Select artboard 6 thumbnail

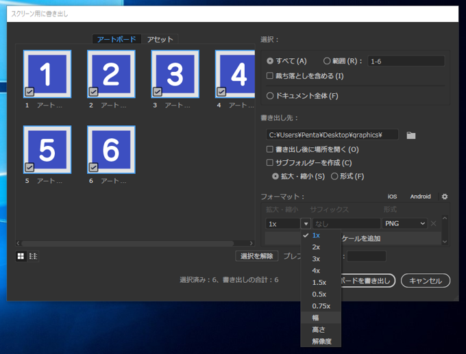(x=111, y=149)
